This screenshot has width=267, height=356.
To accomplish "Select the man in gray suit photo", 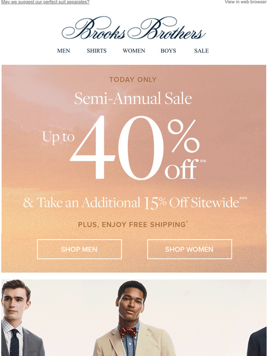I will [x=22, y=318].
